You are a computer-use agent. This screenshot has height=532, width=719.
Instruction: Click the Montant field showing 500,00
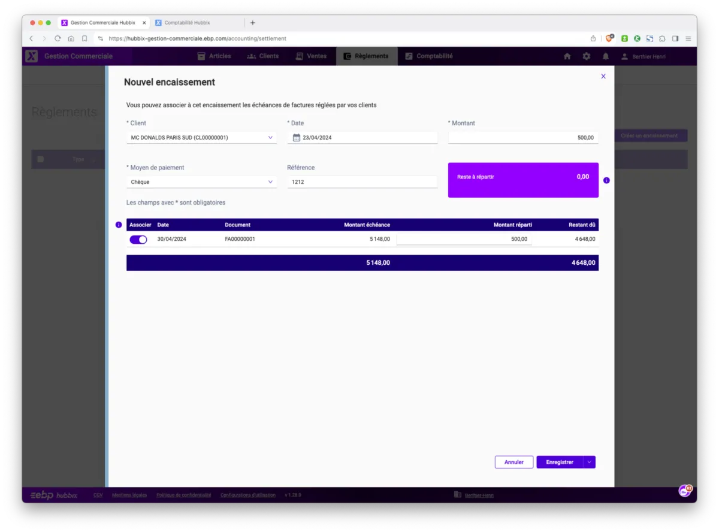523,138
